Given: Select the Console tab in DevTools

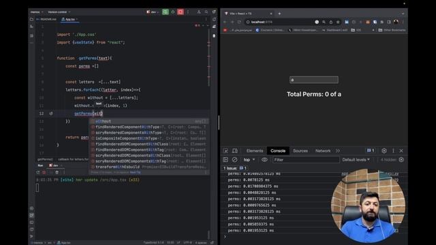Looking at the screenshot, I should pos(278,151).
